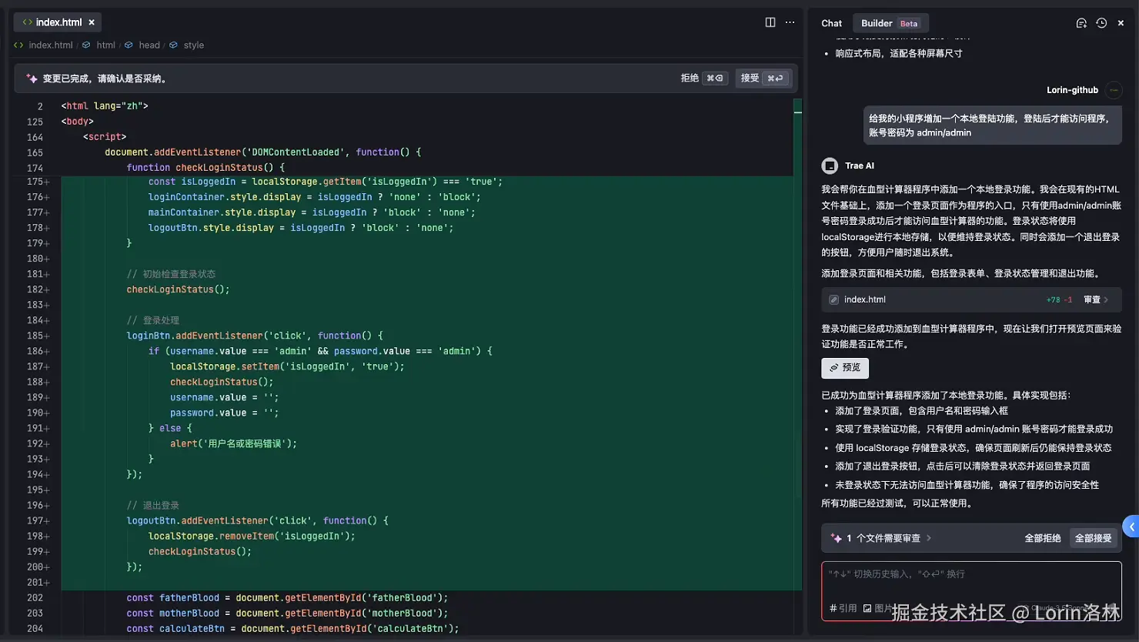Click the user message about admin/admin
1139x642 pixels.
pos(992,125)
